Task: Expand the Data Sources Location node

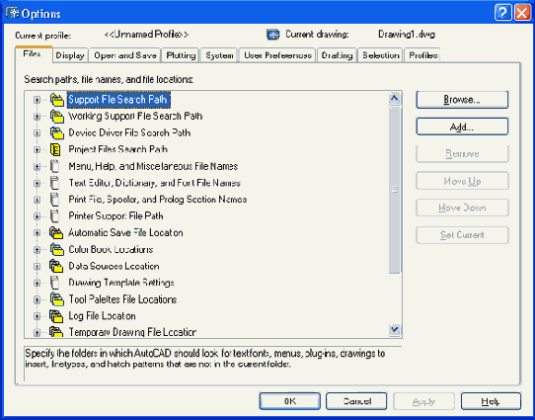Action: 37,267
